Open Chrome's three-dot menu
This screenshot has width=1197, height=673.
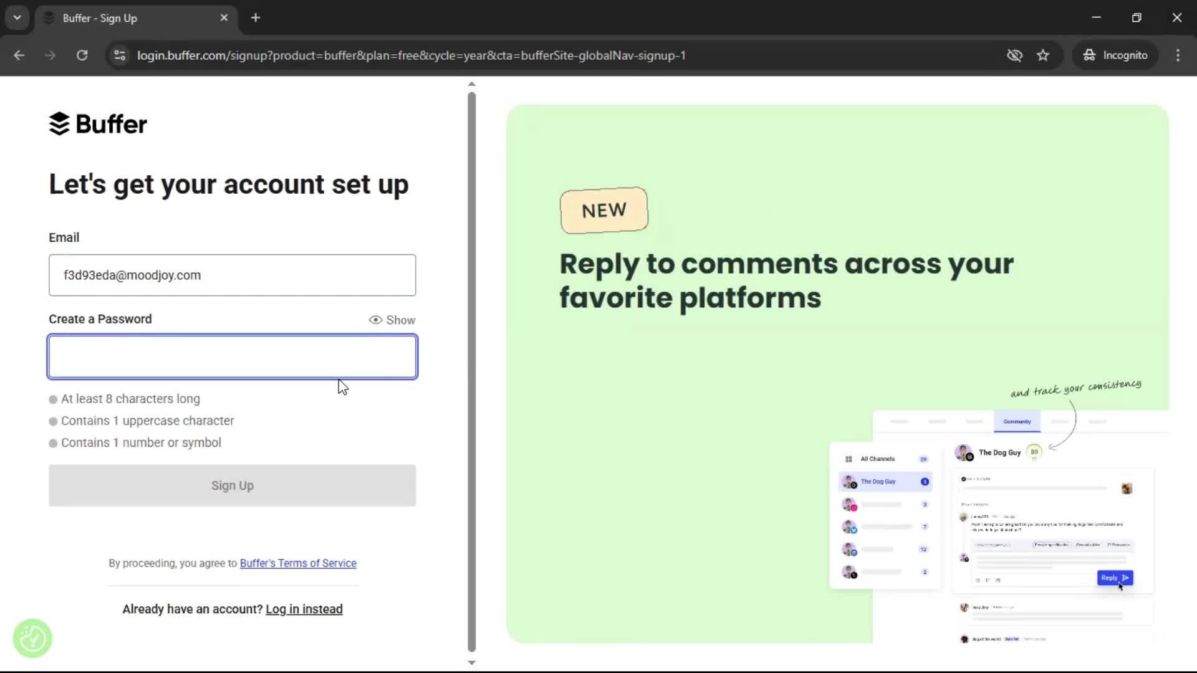[x=1178, y=55]
